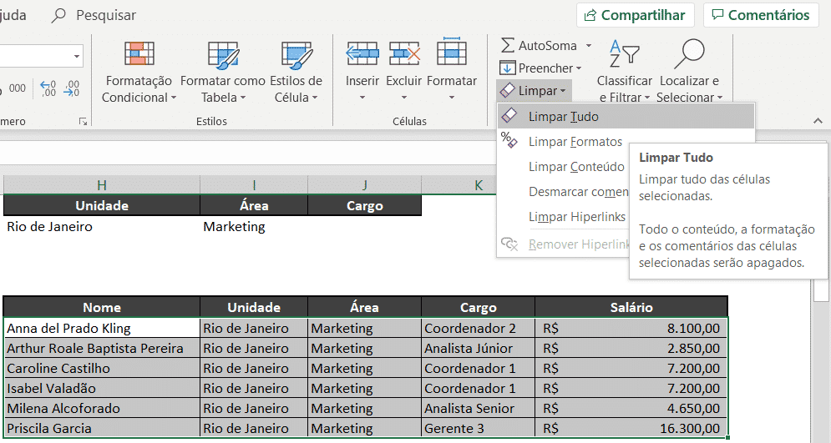The image size is (831, 443).
Task: Click the Excluir cells icon
Action: [404, 53]
